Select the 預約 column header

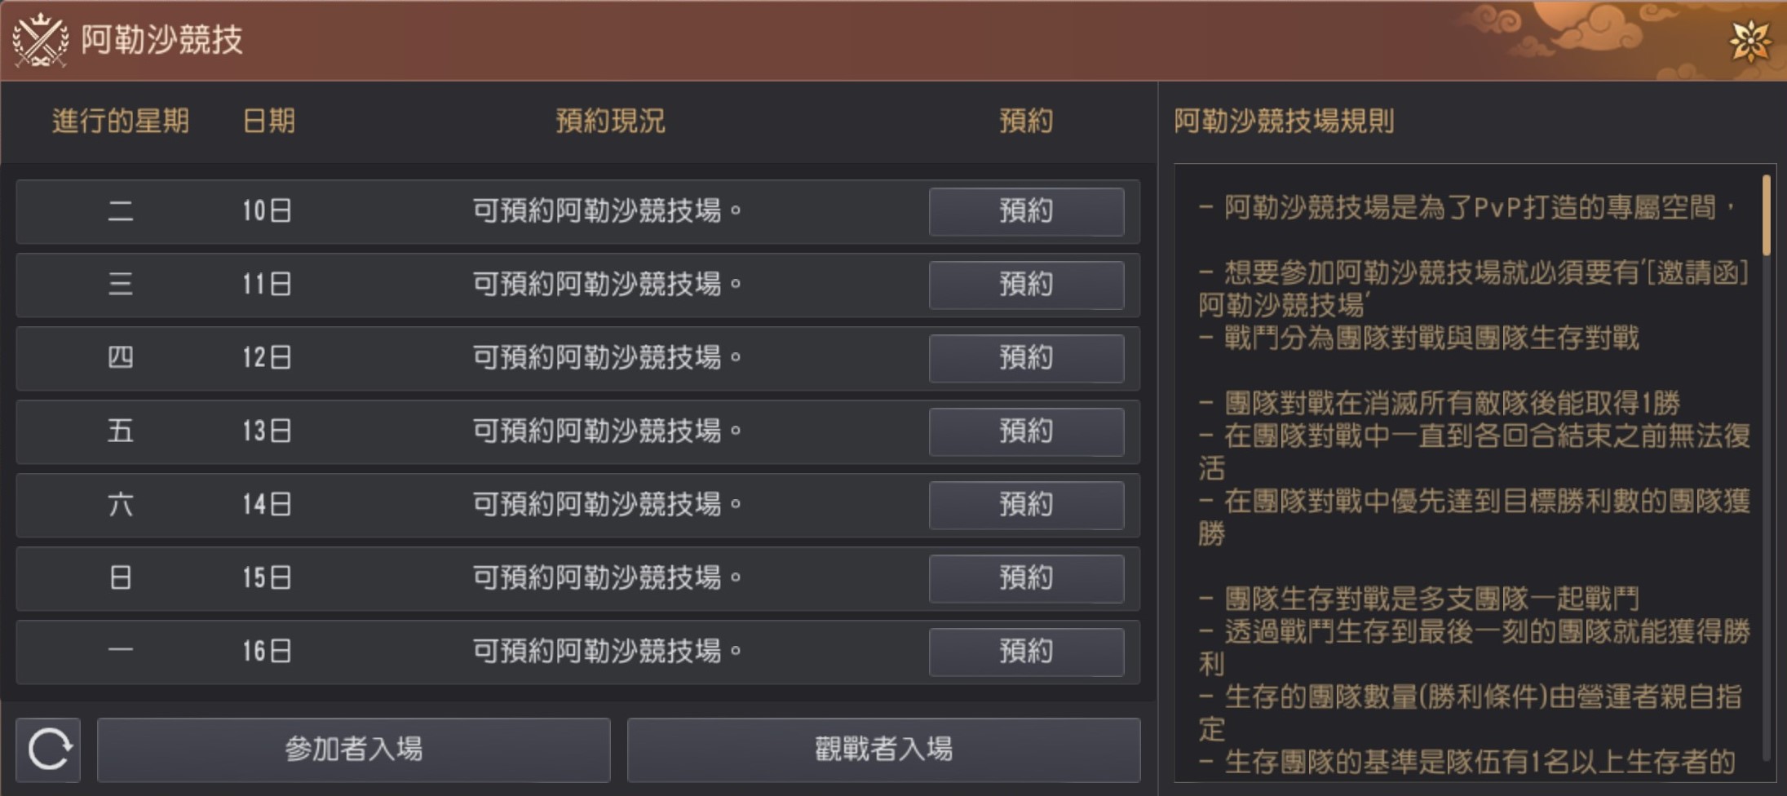click(x=1026, y=121)
